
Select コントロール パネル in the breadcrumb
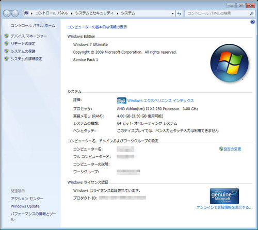point(52,13)
